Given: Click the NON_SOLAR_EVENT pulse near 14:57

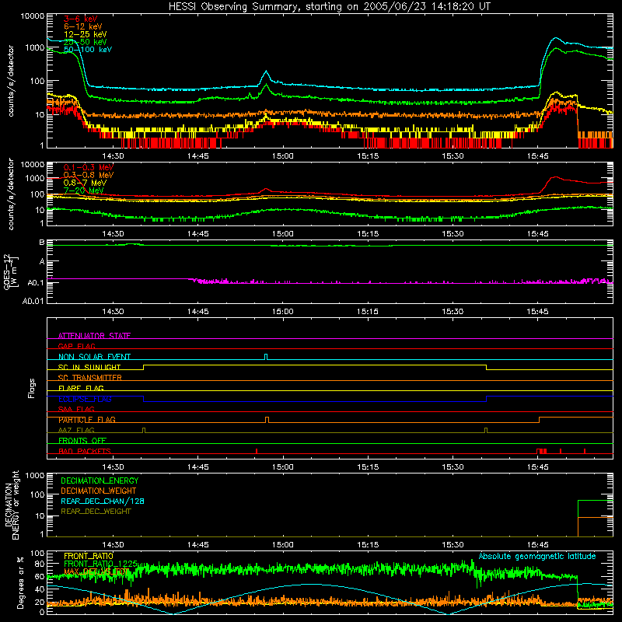Looking at the screenshot, I should (266, 357).
